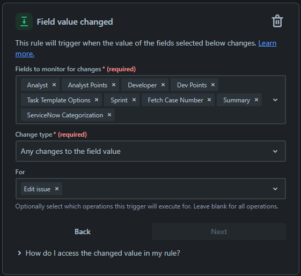Screen dimensions: 301x276
Task: Remove the Sprint field tag
Action: click(134, 100)
